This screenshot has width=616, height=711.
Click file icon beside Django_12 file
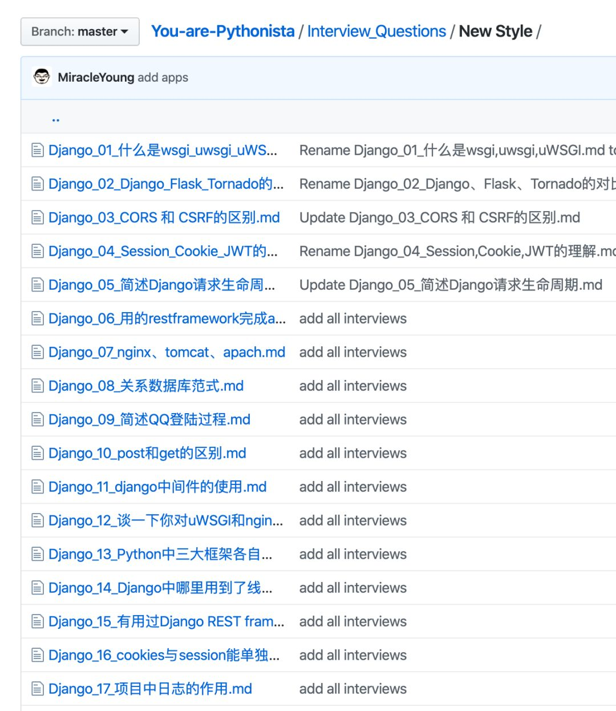(x=38, y=520)
